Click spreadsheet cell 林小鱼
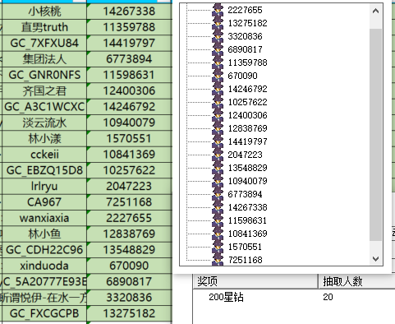 [x=44, y=234]
